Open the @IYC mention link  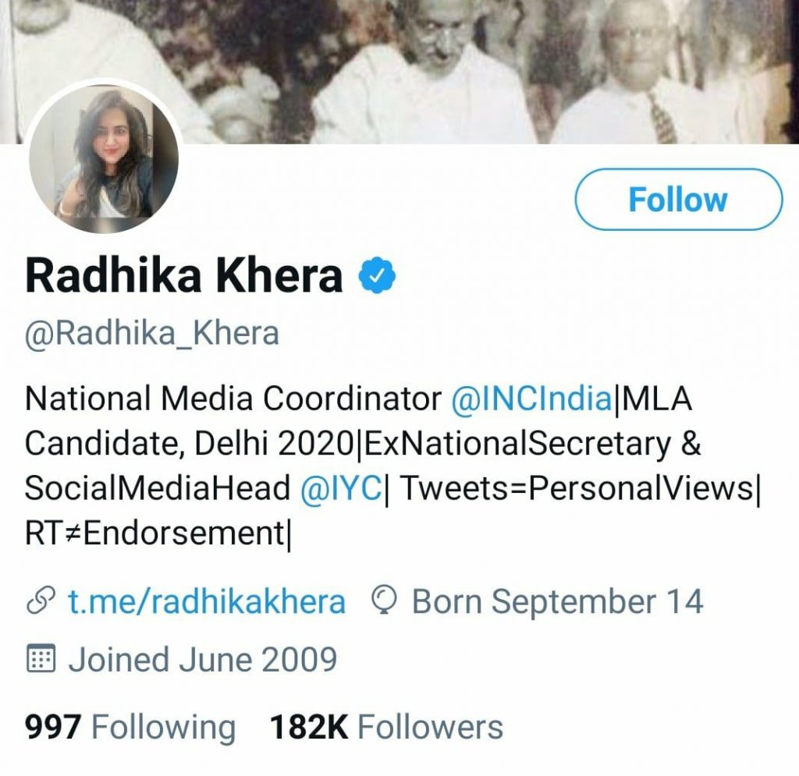click(x=341, y=488)
